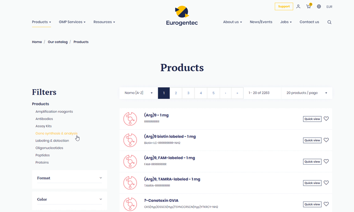Click the Eurogentec logo
The width and height of the screenshot is (354, 212).
(182, 16)
